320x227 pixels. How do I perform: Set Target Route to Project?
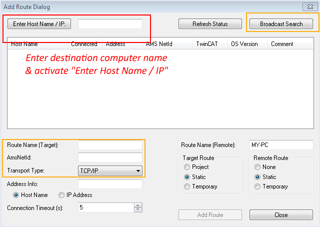click(x=187, y=167)
